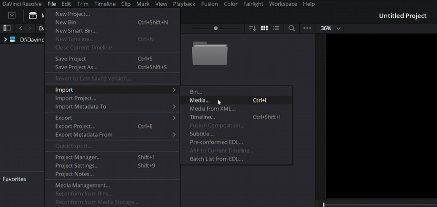The width and height of the screenshot is (437, 207).
Task: Open the Mark menu
Action: coord(143,4)
